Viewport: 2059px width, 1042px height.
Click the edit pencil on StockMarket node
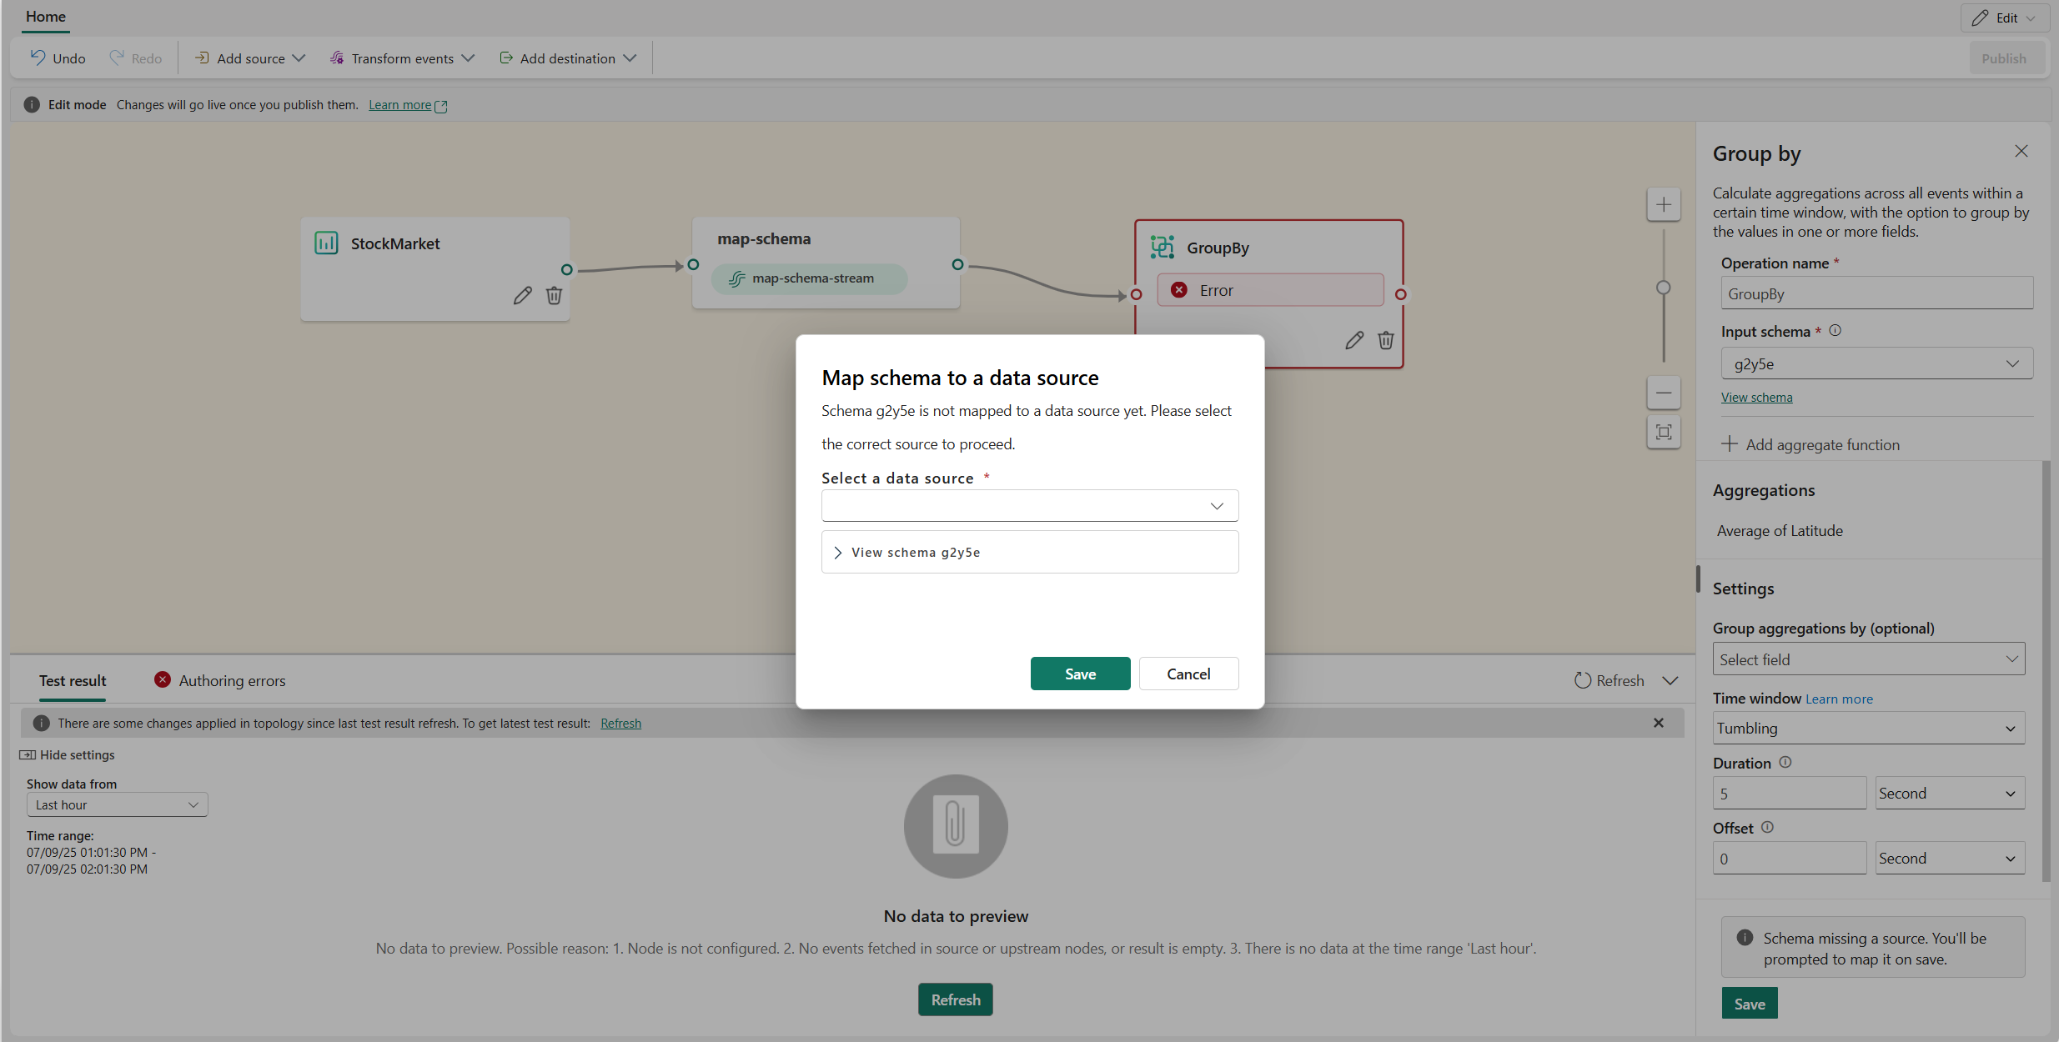pos(522,295)
